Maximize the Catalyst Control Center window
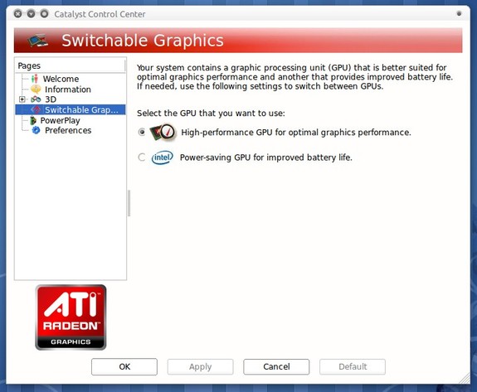The height and width of the screenshot is (392, 477). point(45,13)
